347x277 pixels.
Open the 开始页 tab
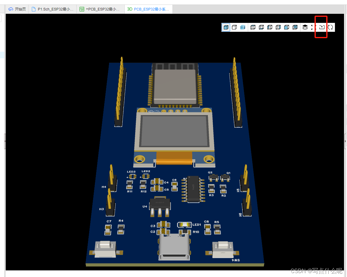[x=17, y=9]
